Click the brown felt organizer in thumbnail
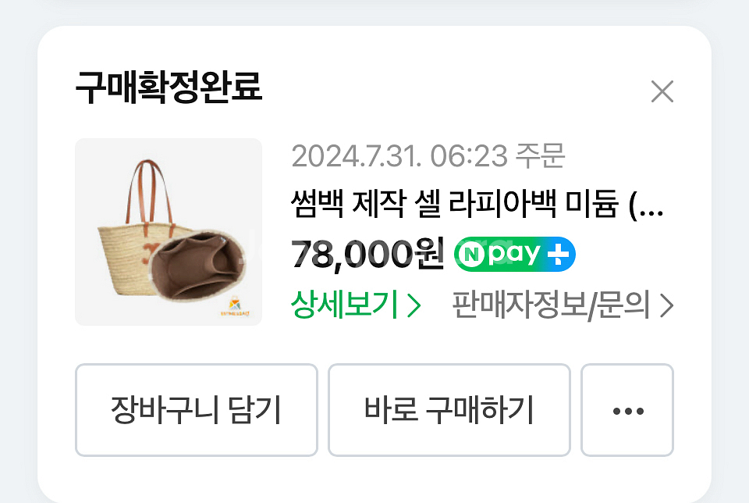The image size is (749, 503). pyautogui.click(x=197, y=266)
